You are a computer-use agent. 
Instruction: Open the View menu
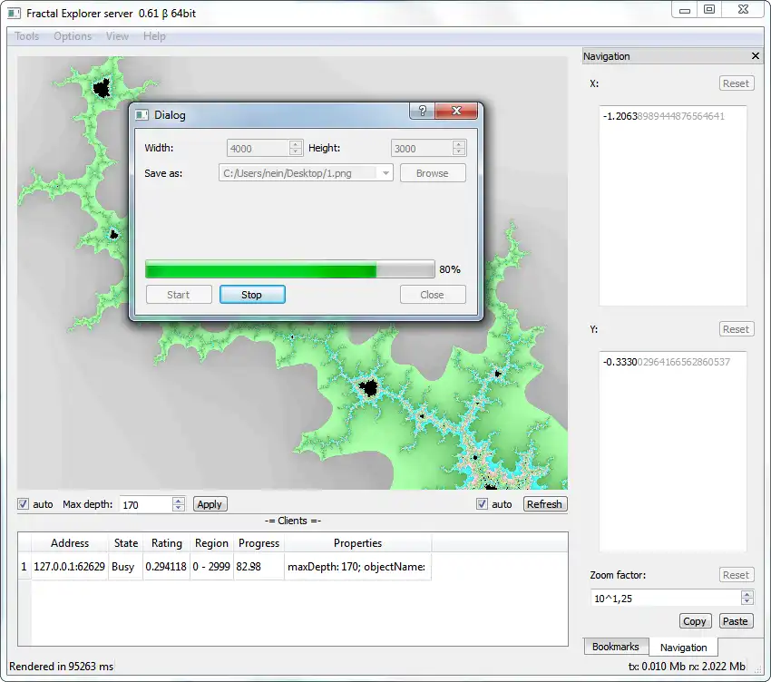click(x=117, y=36)
